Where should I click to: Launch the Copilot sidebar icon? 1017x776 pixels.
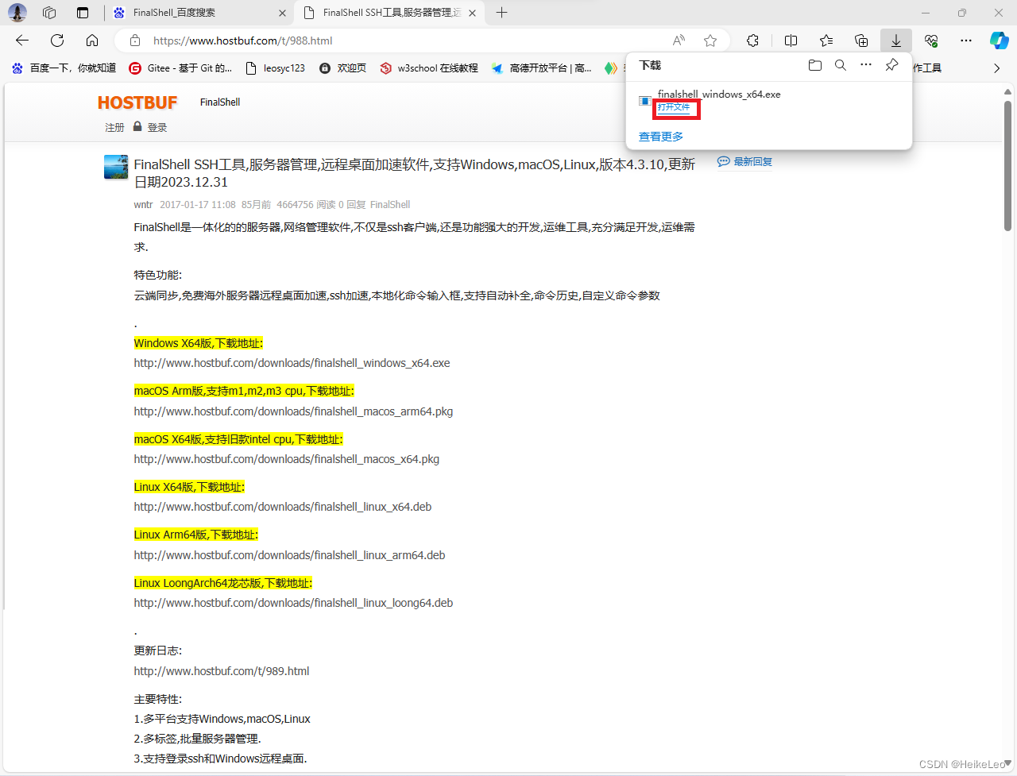pos(1000,41)
